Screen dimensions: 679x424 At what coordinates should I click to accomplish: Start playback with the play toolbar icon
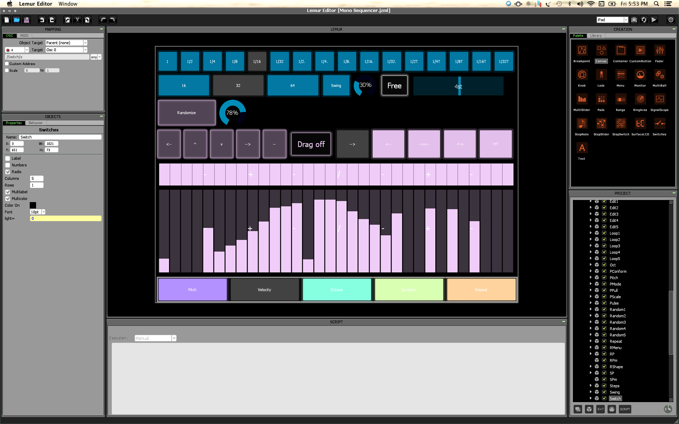pyautogui.click(x=654, y=20)
